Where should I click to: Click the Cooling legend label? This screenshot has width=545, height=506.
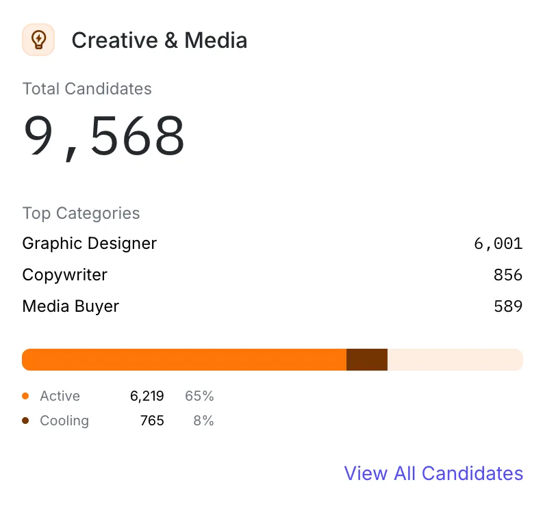(64, 421)
